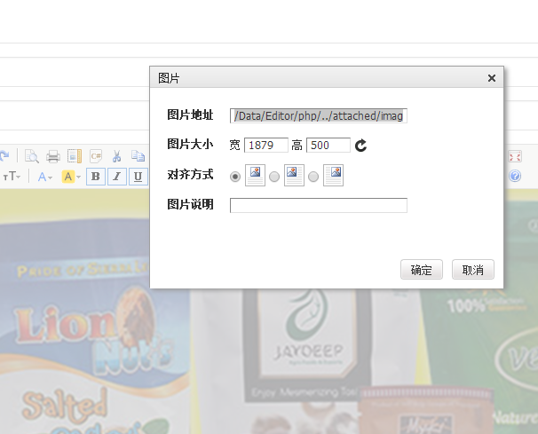Click the Print icon in toolbar

click(53, 156)
